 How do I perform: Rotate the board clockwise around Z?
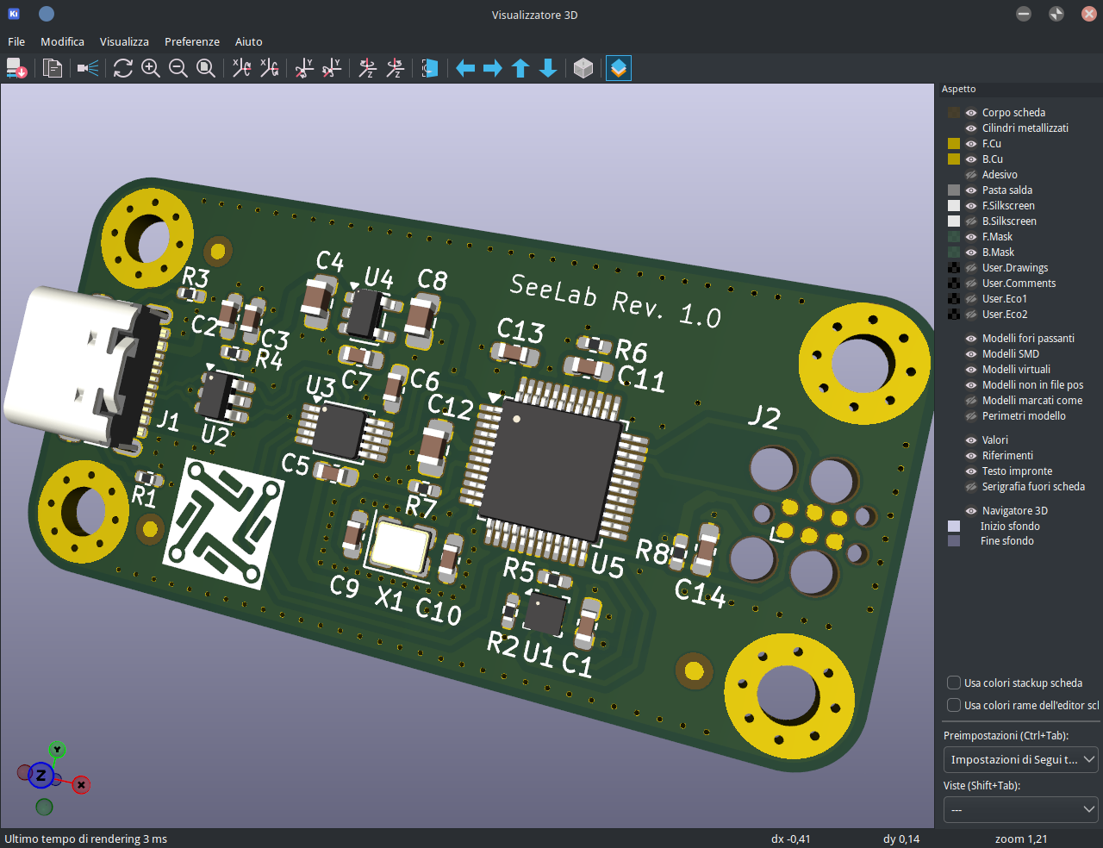pyautogui.click(x=368, y=68)
